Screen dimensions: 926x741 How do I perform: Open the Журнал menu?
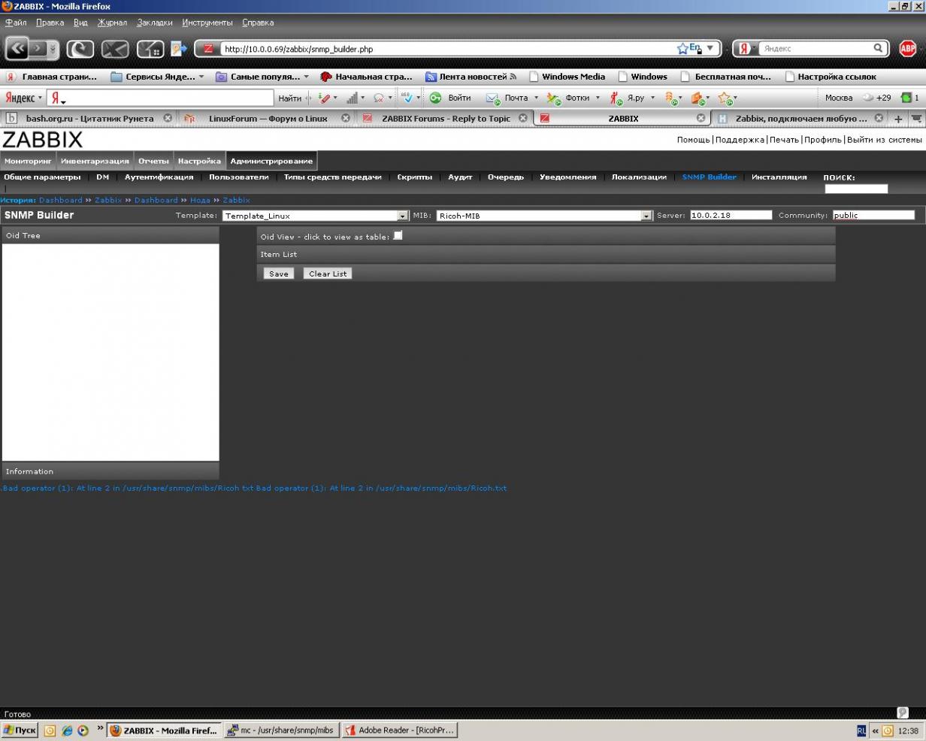[x=112, y=23]
